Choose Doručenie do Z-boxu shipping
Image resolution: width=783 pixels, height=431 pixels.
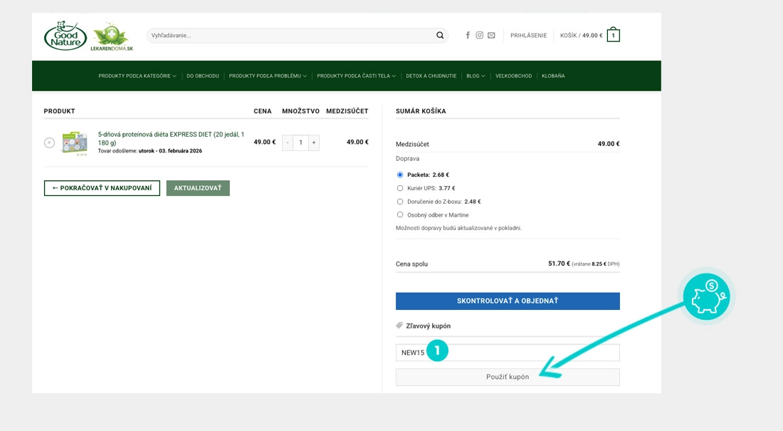tap(400, 202)
